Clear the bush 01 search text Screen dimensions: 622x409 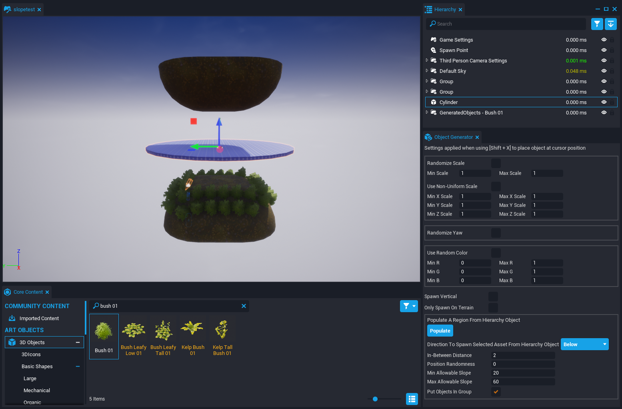pos(244,306)
